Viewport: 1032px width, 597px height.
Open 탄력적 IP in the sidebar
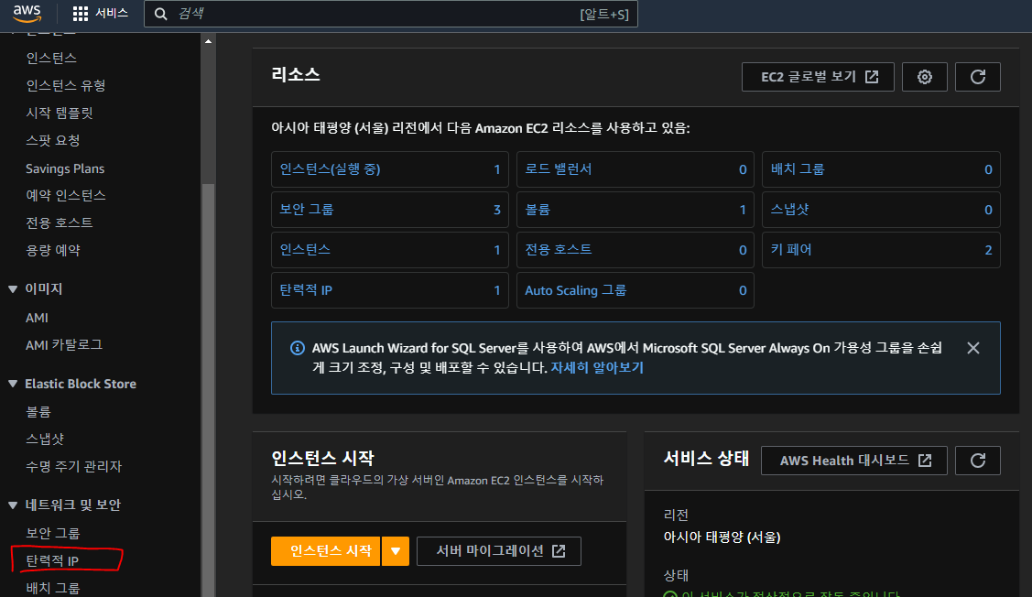(52, 560)
